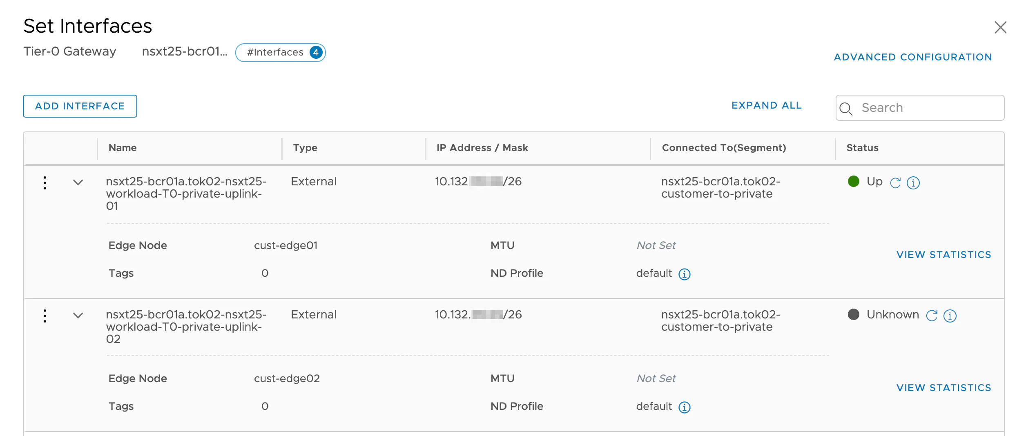
Task: View statistics for cust-edge02 interface
Action: [943, 388]
